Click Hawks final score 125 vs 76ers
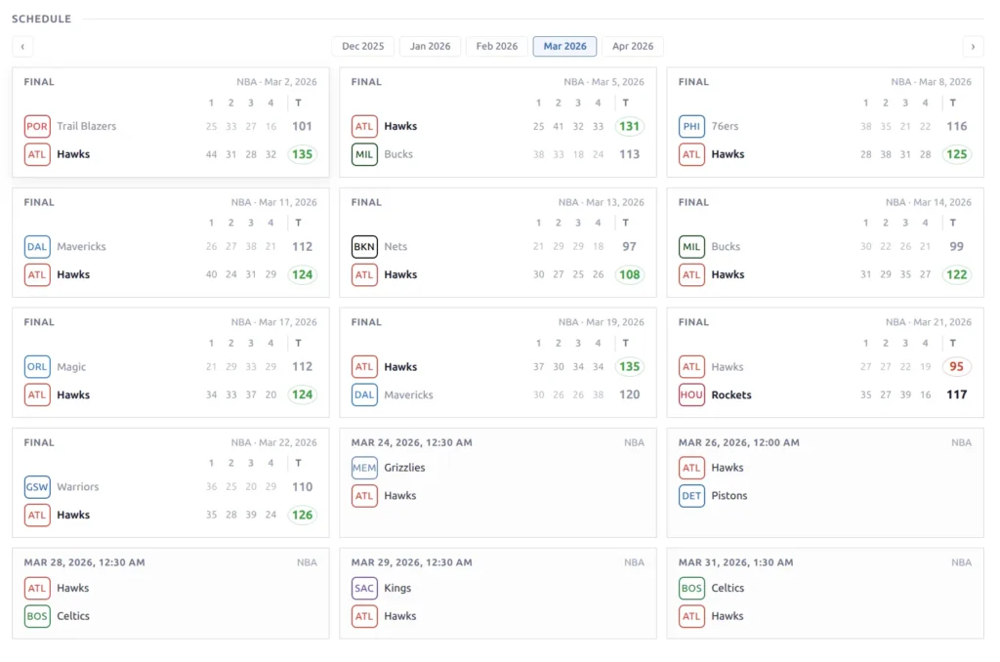The width and height of the screenshot is (1000, 662). 956,154
